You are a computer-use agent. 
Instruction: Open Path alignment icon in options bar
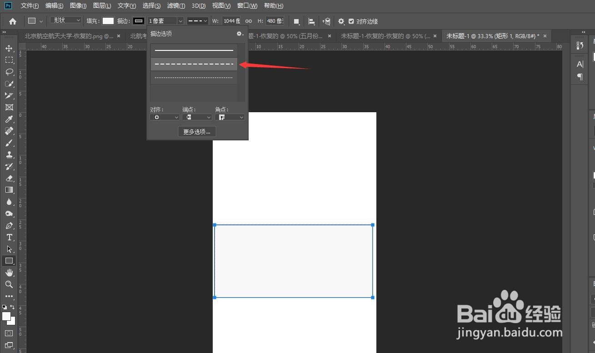coord(311,21)
